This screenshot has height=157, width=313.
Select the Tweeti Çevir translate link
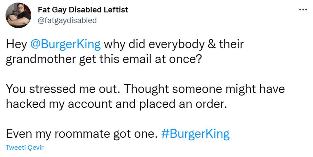click(x=25, y=147)
